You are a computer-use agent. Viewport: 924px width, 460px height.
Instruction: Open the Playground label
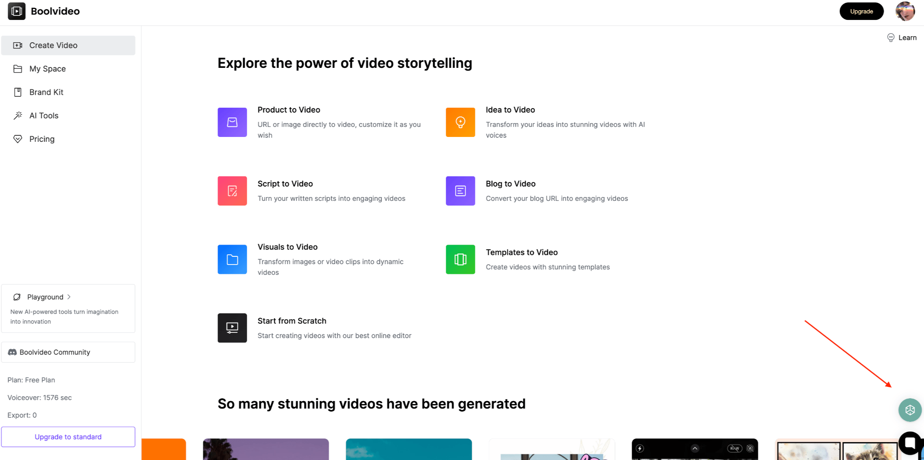[x=45, y=297]
